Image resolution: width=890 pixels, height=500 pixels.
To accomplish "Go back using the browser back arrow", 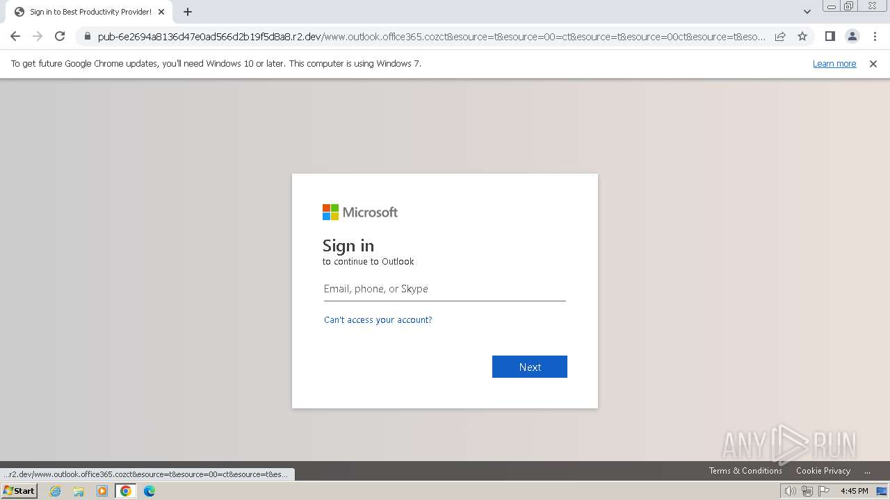I will [15, 36].
